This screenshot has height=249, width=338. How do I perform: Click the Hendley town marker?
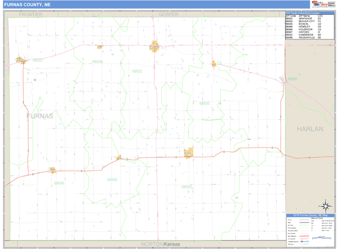pyautogui.click(x=118, y=158)
